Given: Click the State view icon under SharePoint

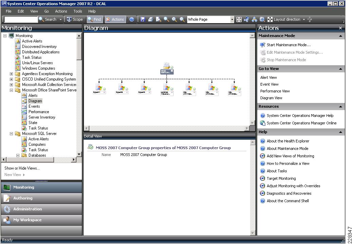Looking at the screenshot, I should click(24, 123).
